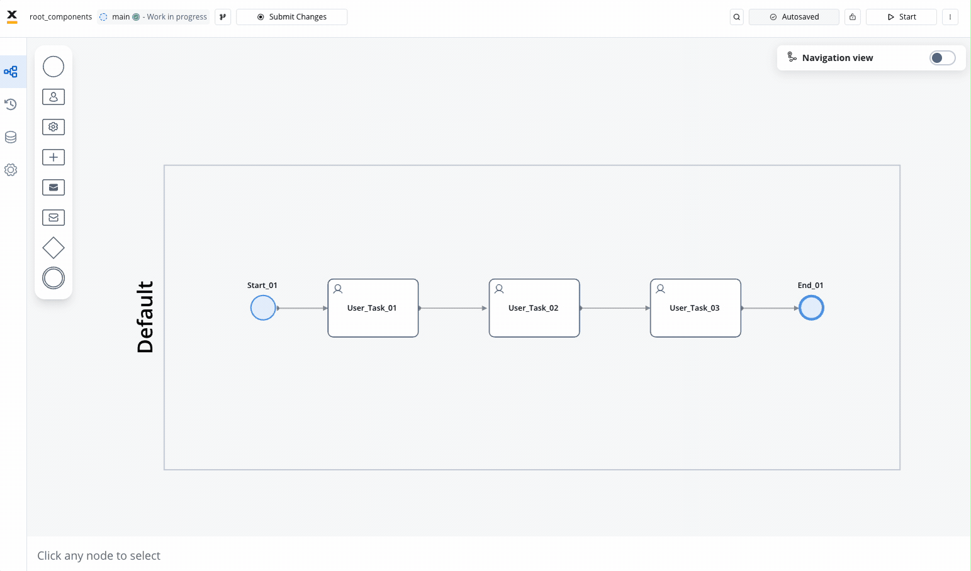Click the root_components project name
The width and height of the screenshot is (971, 571).
click(x=60, y=17)
